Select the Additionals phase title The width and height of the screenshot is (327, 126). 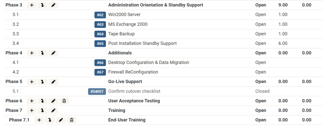(x=120, y=53)
